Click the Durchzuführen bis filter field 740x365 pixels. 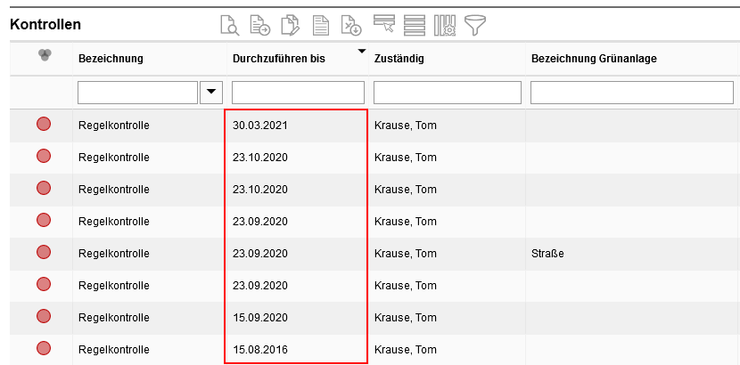pos(298,93)
